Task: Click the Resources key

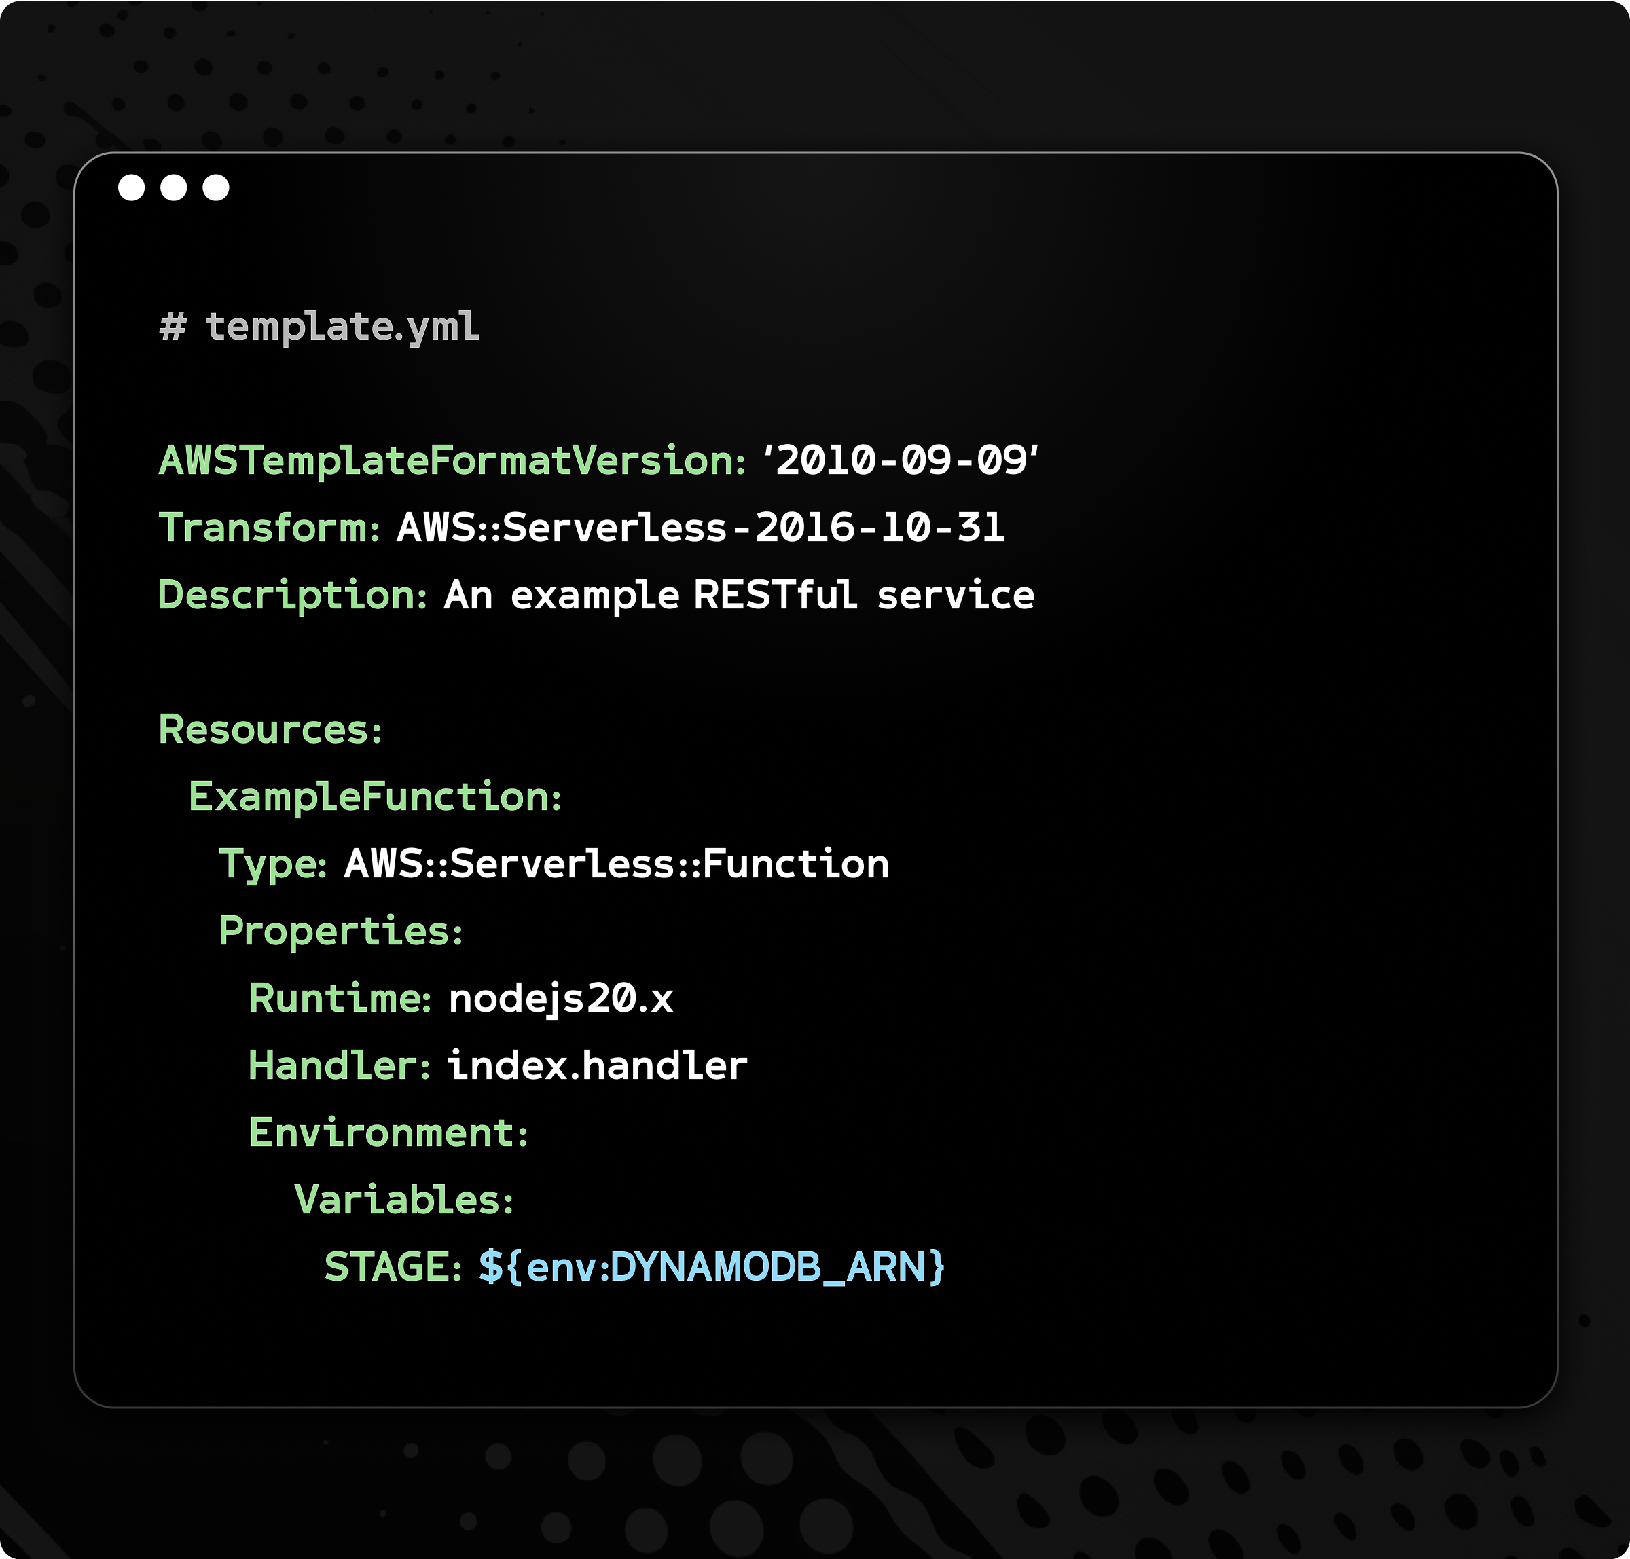Action: [270, 730]
